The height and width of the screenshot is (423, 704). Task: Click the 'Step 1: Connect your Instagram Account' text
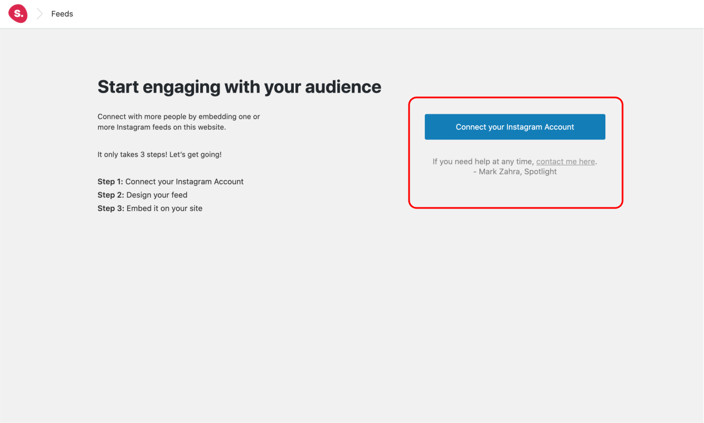(171, 182)
